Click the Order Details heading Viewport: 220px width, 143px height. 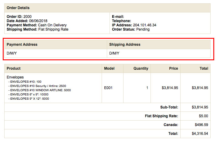coord(18,8)
